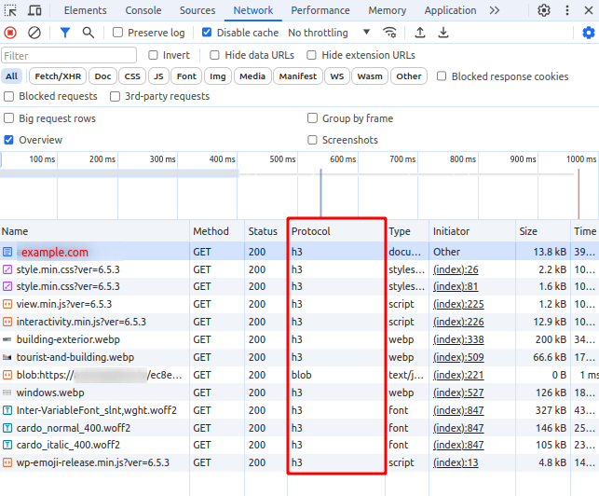The height and width of the screenshot is (496, 599).
Task: Switch to the Performance tab
Action: click(320, 10)
